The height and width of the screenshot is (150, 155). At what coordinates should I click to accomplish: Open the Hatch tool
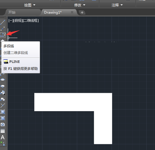tap(3, 112)
